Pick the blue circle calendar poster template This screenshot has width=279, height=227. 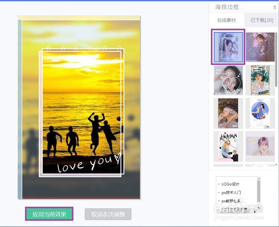pos(260,113)
